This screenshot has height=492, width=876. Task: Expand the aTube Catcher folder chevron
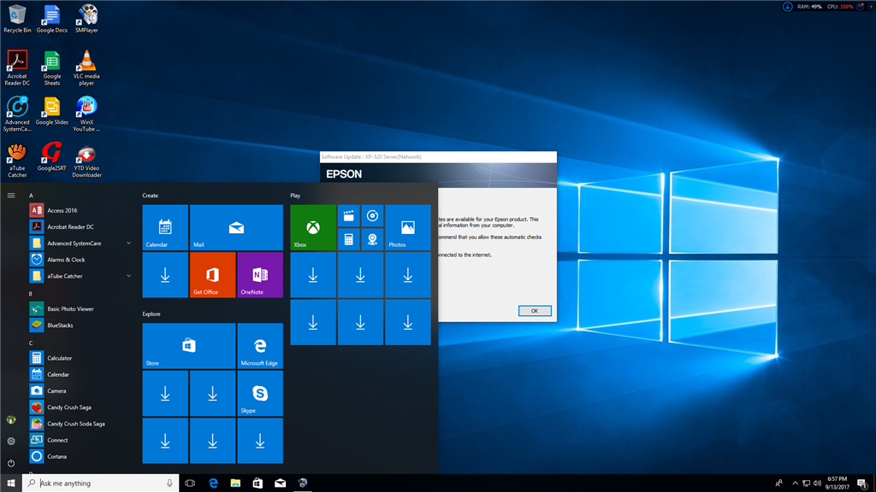(x=128, y=276)
